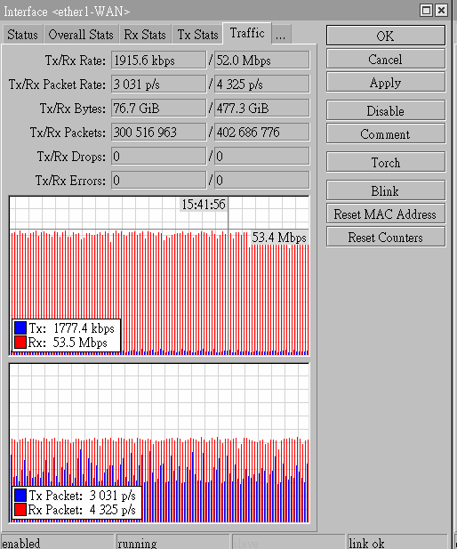Click the Tx/Rx Packets label
The height and width of the screenshot is (549, 457).
point(68,133)
